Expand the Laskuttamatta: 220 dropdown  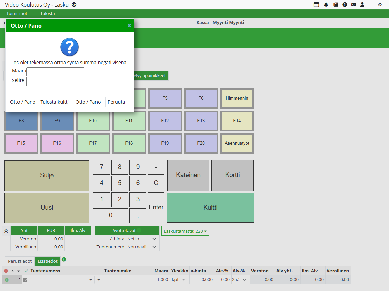pyautogui.click(x=185, y=231)
